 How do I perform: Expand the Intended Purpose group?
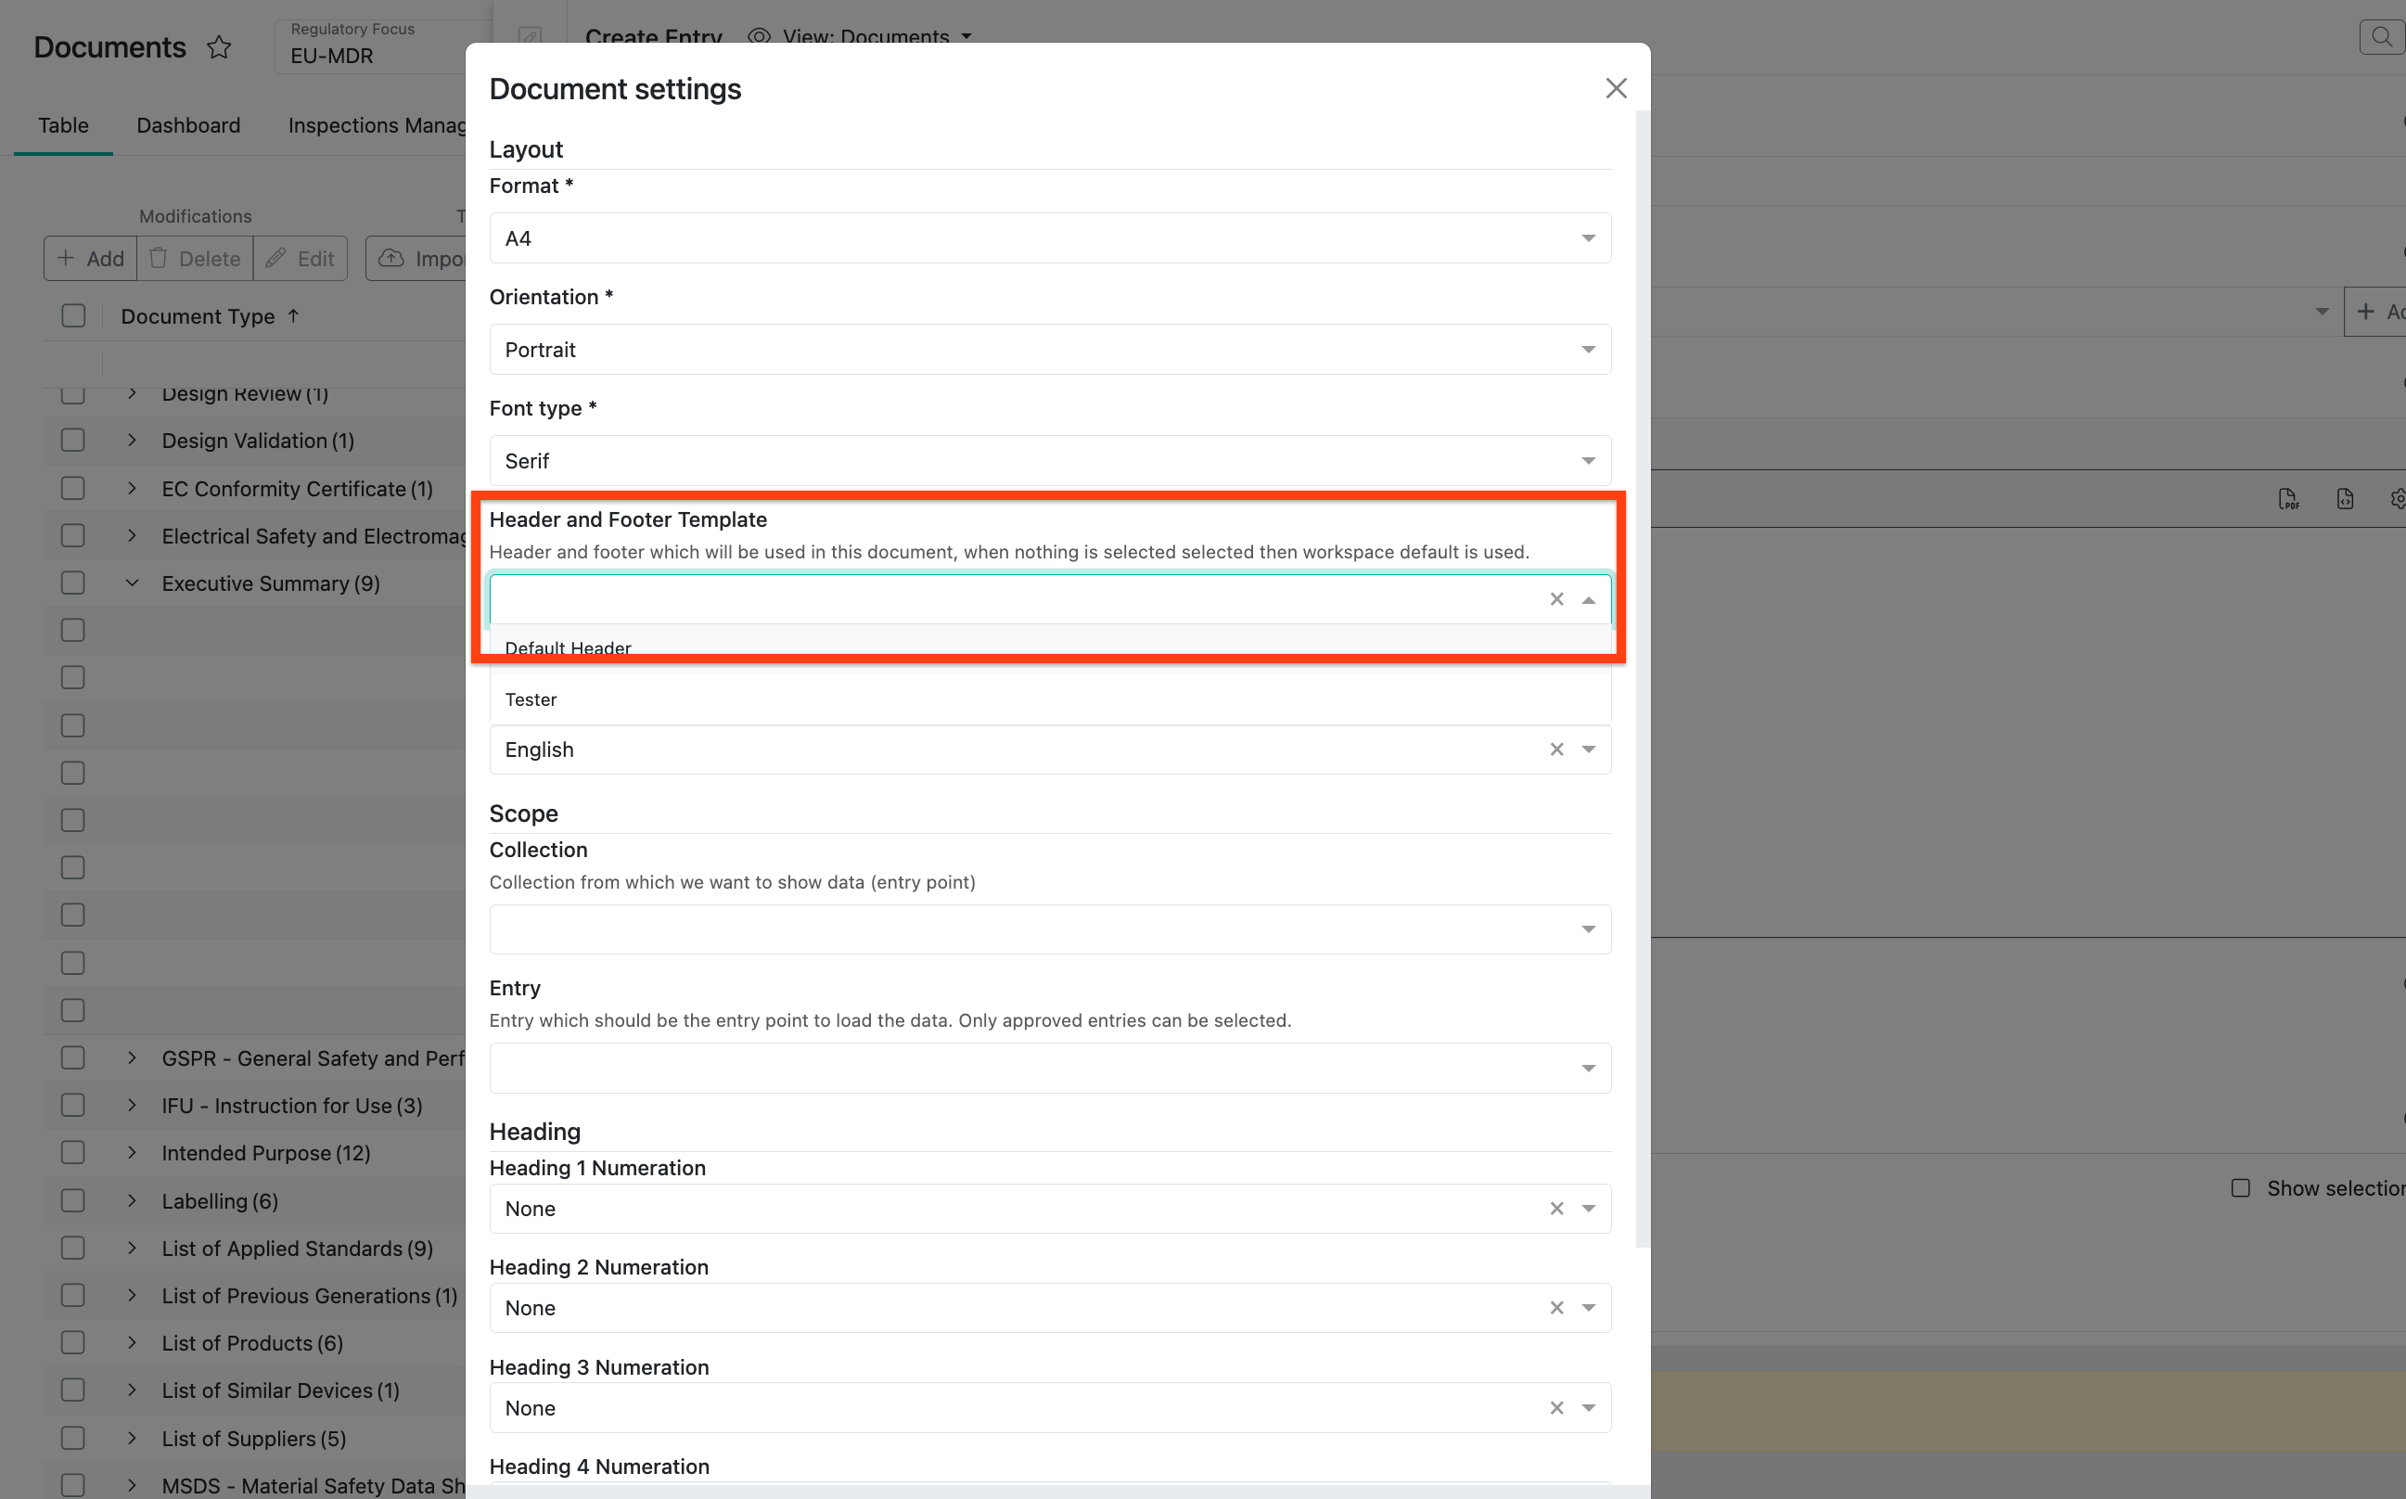[132, 1153]
